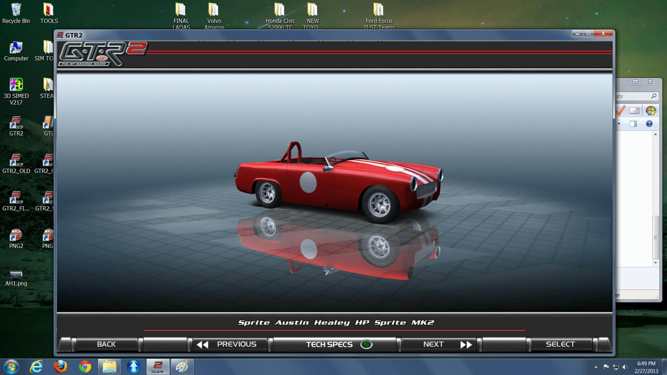
Task: Click the search magnifier in background window
Action: click(x=653, y=96)
